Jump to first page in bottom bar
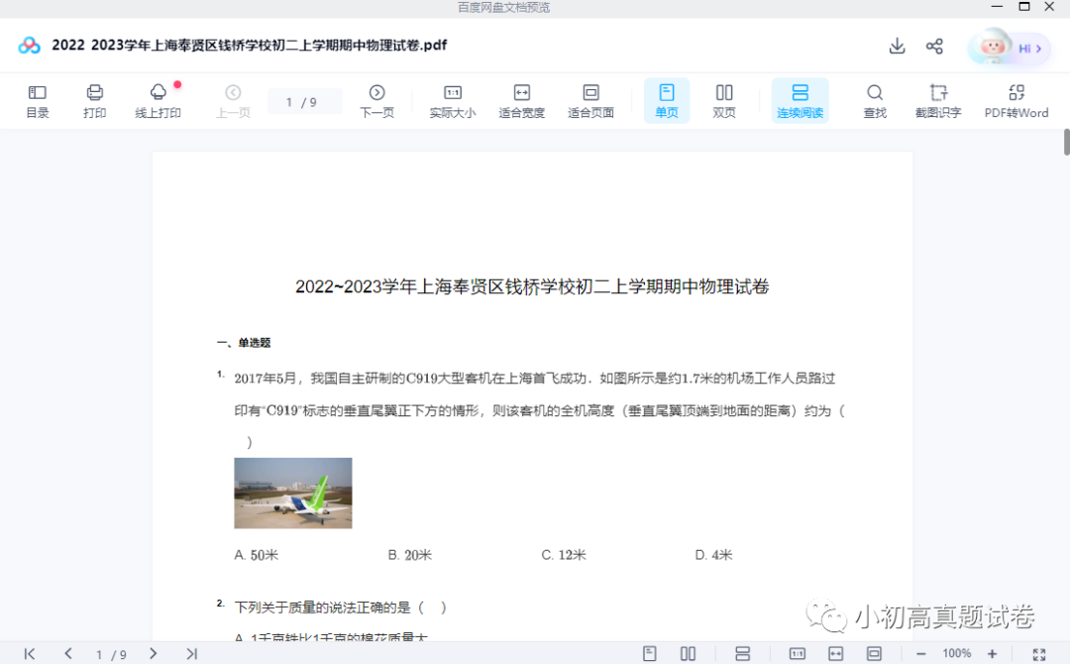This screenshot has height=664, width=1070. coord(30,654)
